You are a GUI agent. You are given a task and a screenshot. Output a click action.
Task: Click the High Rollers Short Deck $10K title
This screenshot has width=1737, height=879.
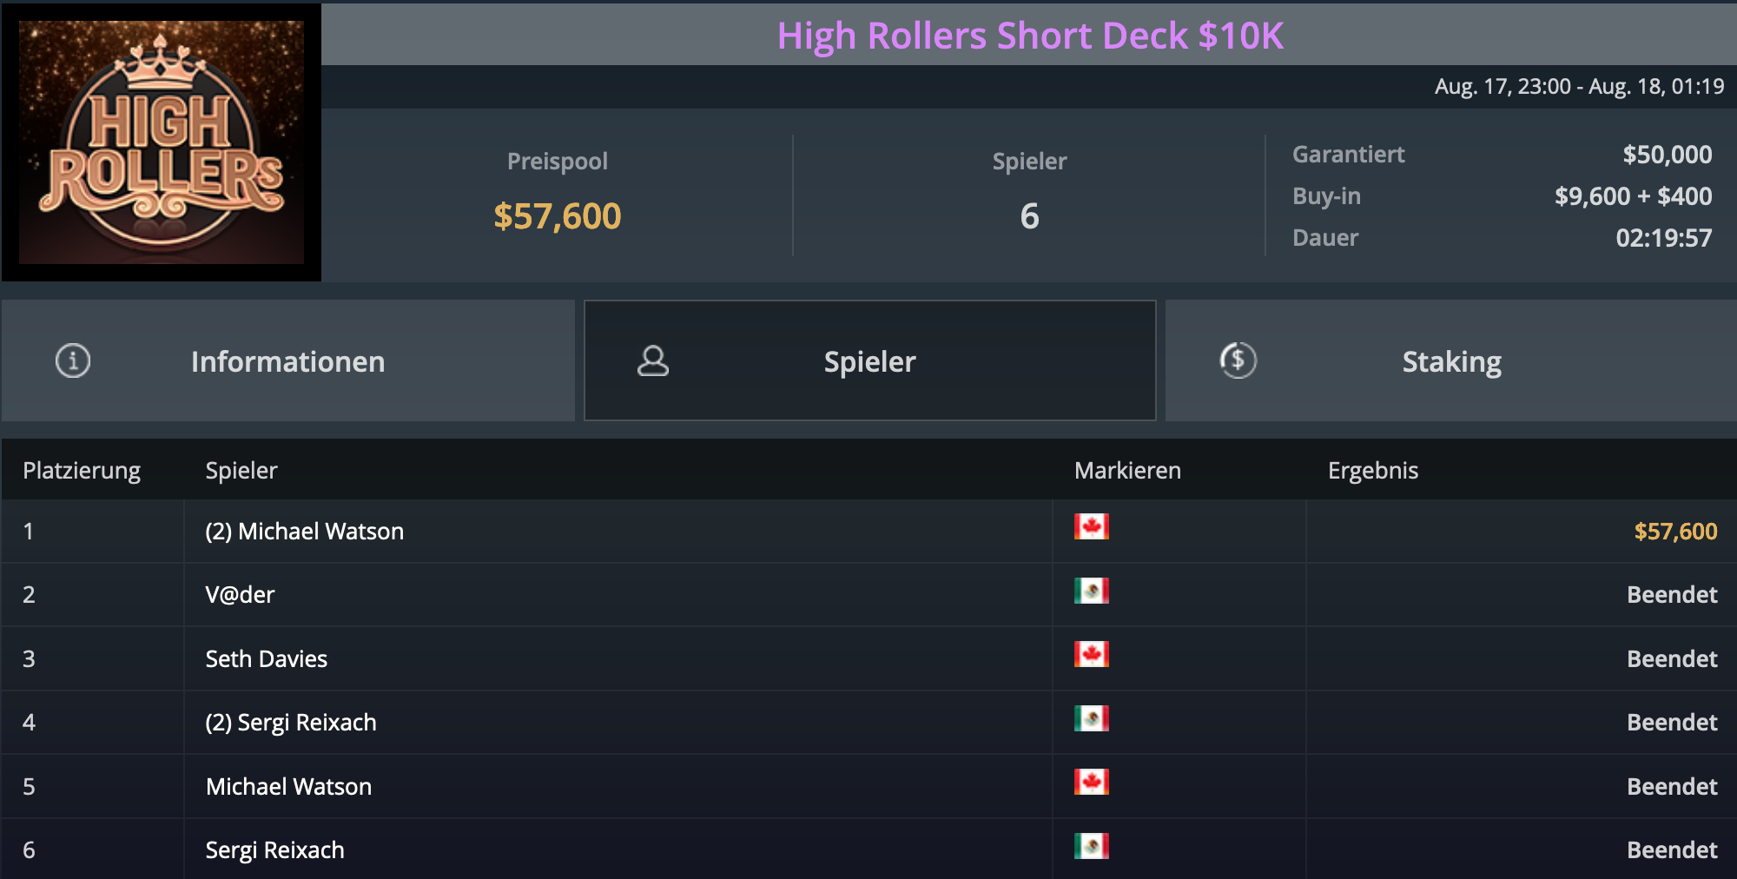(1030, 36)
